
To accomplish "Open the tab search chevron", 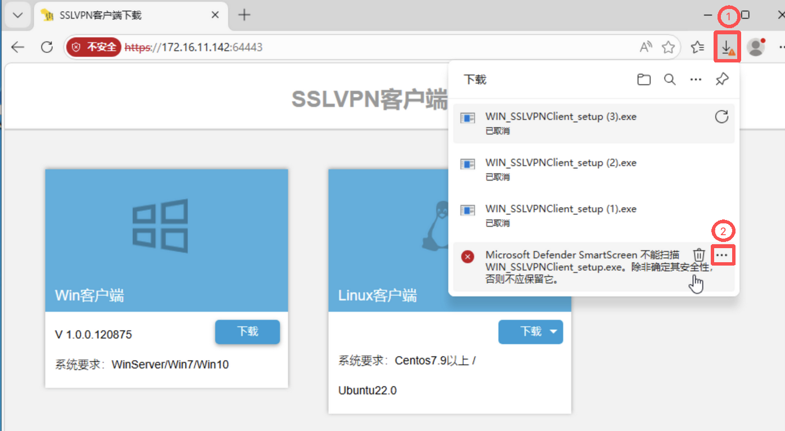I will [x=18, y=15].
